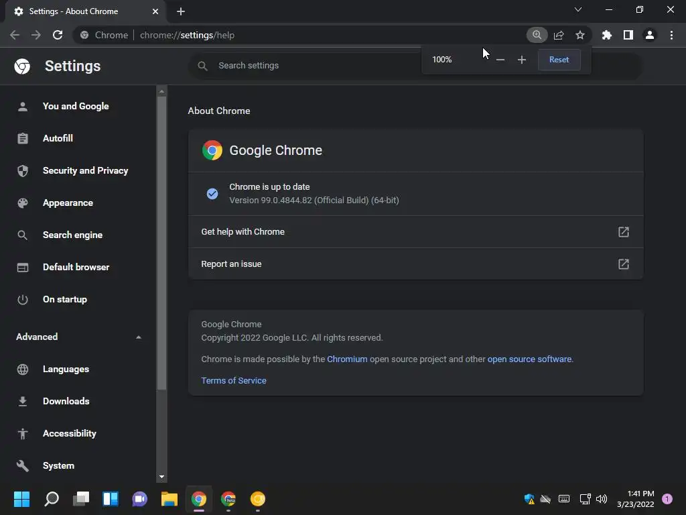
Task: Collapse the Advanced section
Action: (79, 337)
